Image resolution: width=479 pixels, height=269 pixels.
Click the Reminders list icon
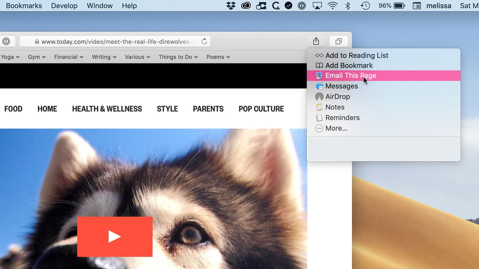319,118
